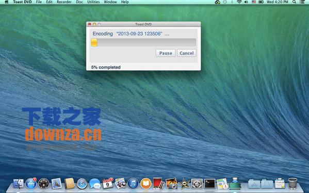Launch the App Store dock icon
Screen dimensions: 309x193
(x=31, y=184)
